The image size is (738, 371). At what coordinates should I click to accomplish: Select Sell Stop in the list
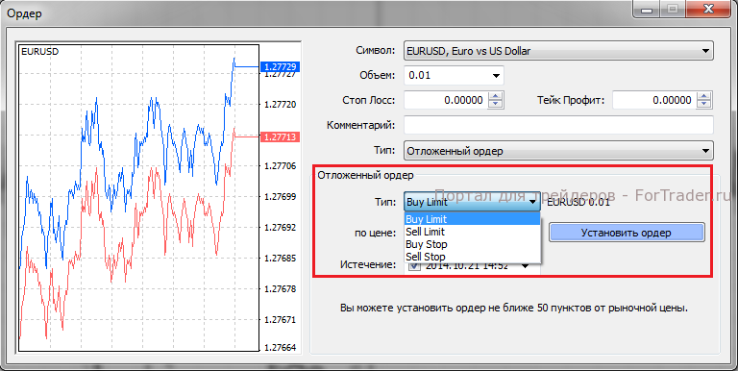click(472, 257)
